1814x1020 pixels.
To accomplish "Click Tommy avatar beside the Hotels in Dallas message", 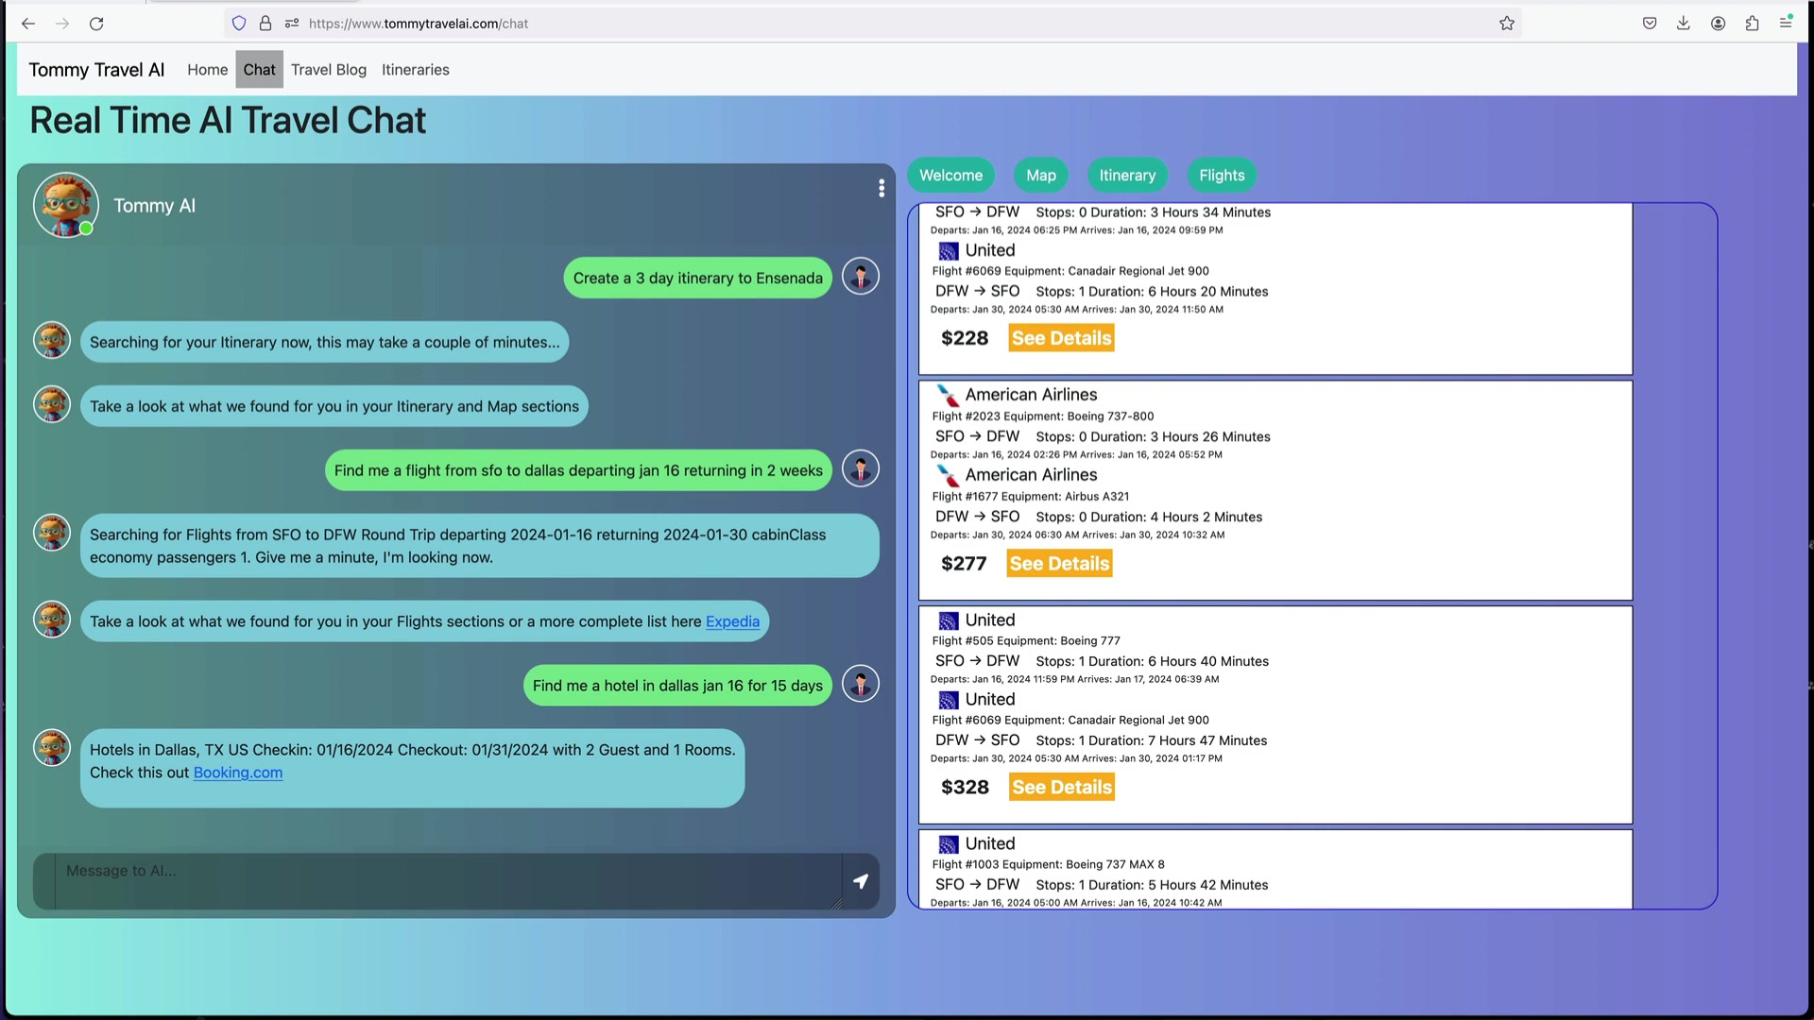I will [x=52, y=748].
